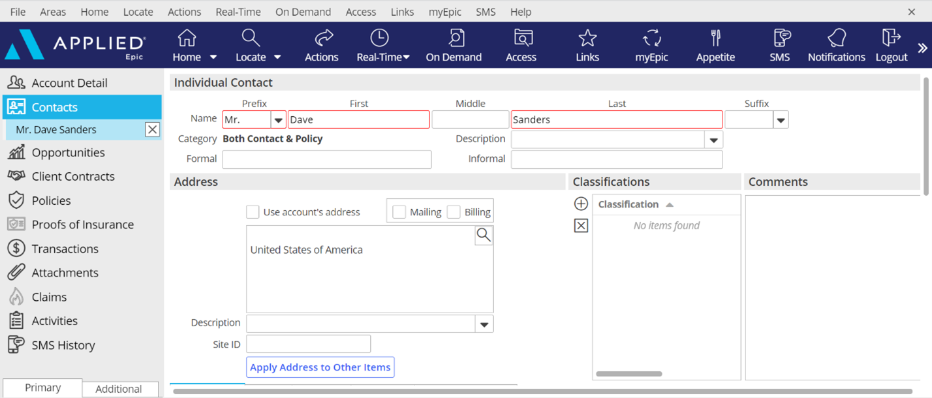Click the address search magnifier icon

(x=484, y=236)
